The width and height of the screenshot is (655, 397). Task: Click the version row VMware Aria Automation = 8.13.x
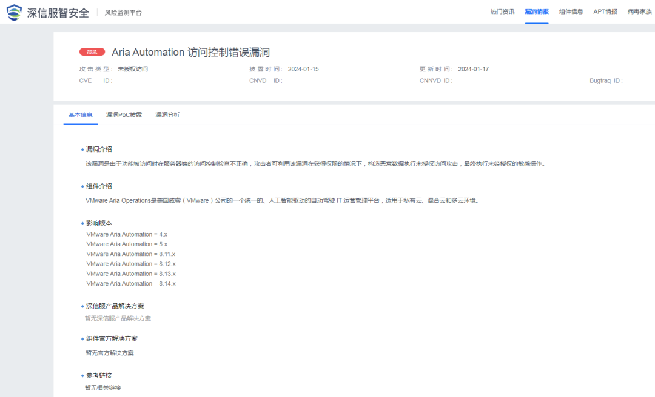pyautogui.click(x=131, y=274)
